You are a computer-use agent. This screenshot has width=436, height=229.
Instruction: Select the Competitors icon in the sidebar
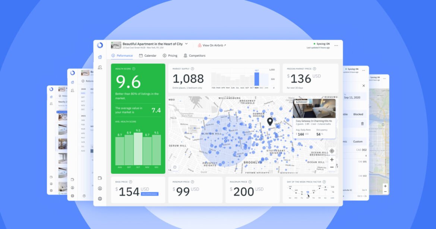pos(99,68)
